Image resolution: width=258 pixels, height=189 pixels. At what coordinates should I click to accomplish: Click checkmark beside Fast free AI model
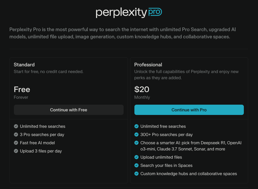coord(16,143)
